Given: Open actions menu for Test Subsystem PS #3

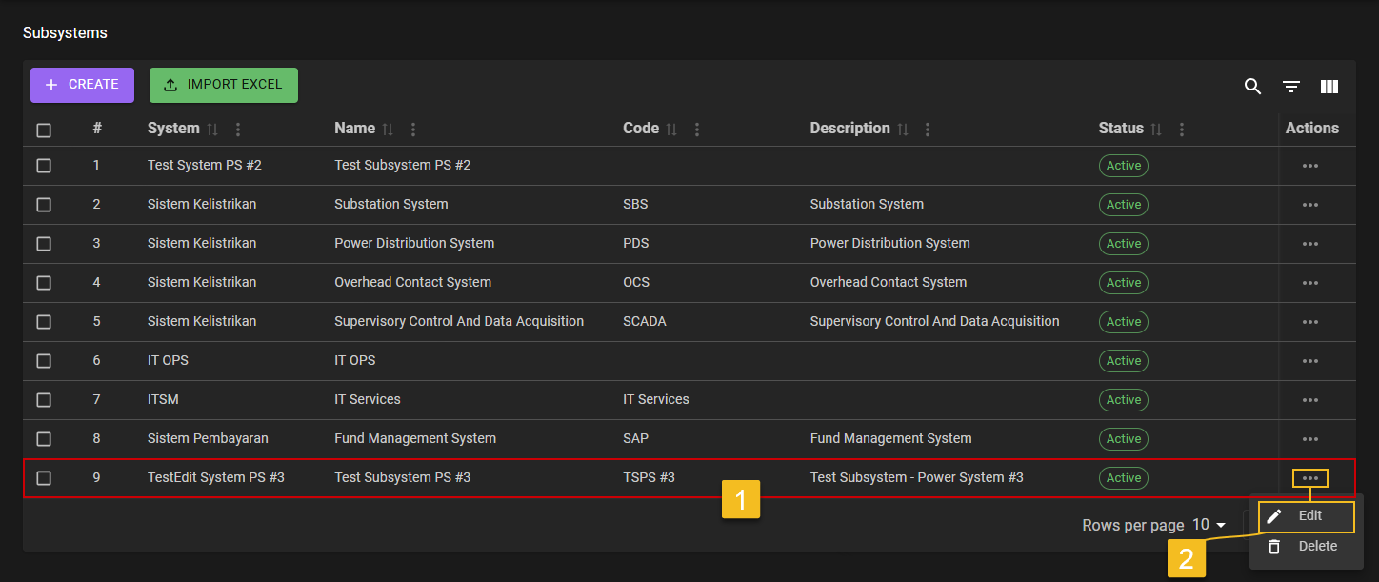Looking at the screenshot, I should 1310,478.
